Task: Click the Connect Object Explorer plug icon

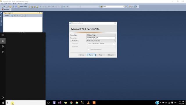Action: tap(12, 15)
